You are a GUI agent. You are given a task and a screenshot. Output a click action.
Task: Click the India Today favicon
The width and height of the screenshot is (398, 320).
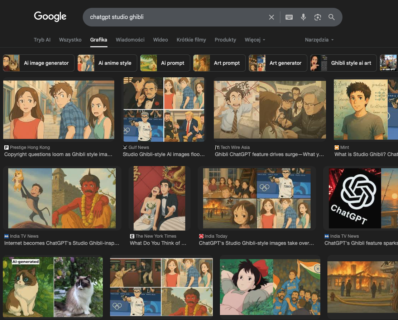click(x=201, y=236)
